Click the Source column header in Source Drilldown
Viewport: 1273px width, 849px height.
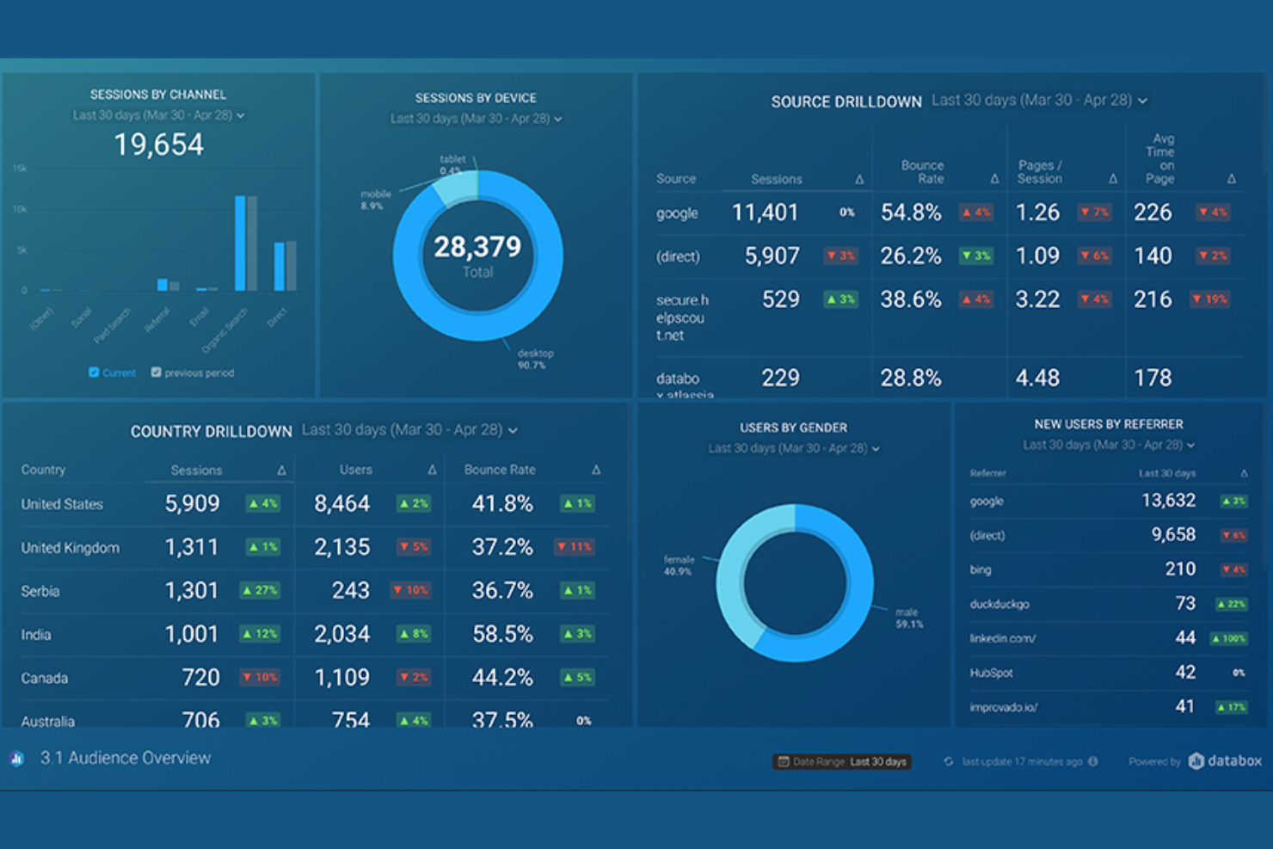[676, 179]
